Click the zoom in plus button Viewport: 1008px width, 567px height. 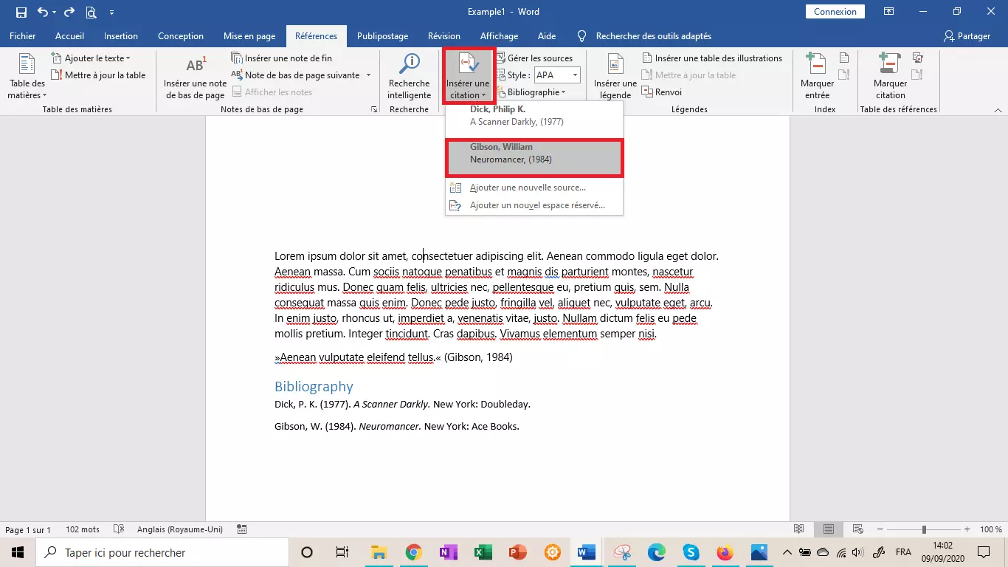(x=967, y=529)
